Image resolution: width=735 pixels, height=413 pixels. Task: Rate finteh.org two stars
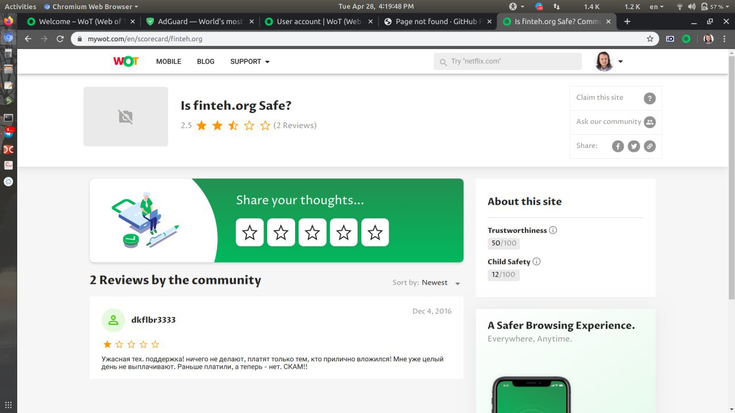[x=281, y=232]
